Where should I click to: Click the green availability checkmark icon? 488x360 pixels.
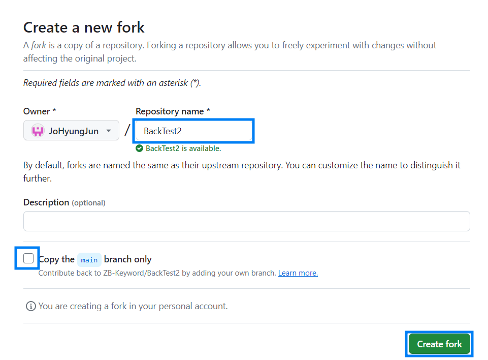(139, 148)
